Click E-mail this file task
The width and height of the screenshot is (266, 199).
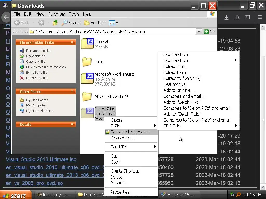pyautogui.click(x=37, y=73)
